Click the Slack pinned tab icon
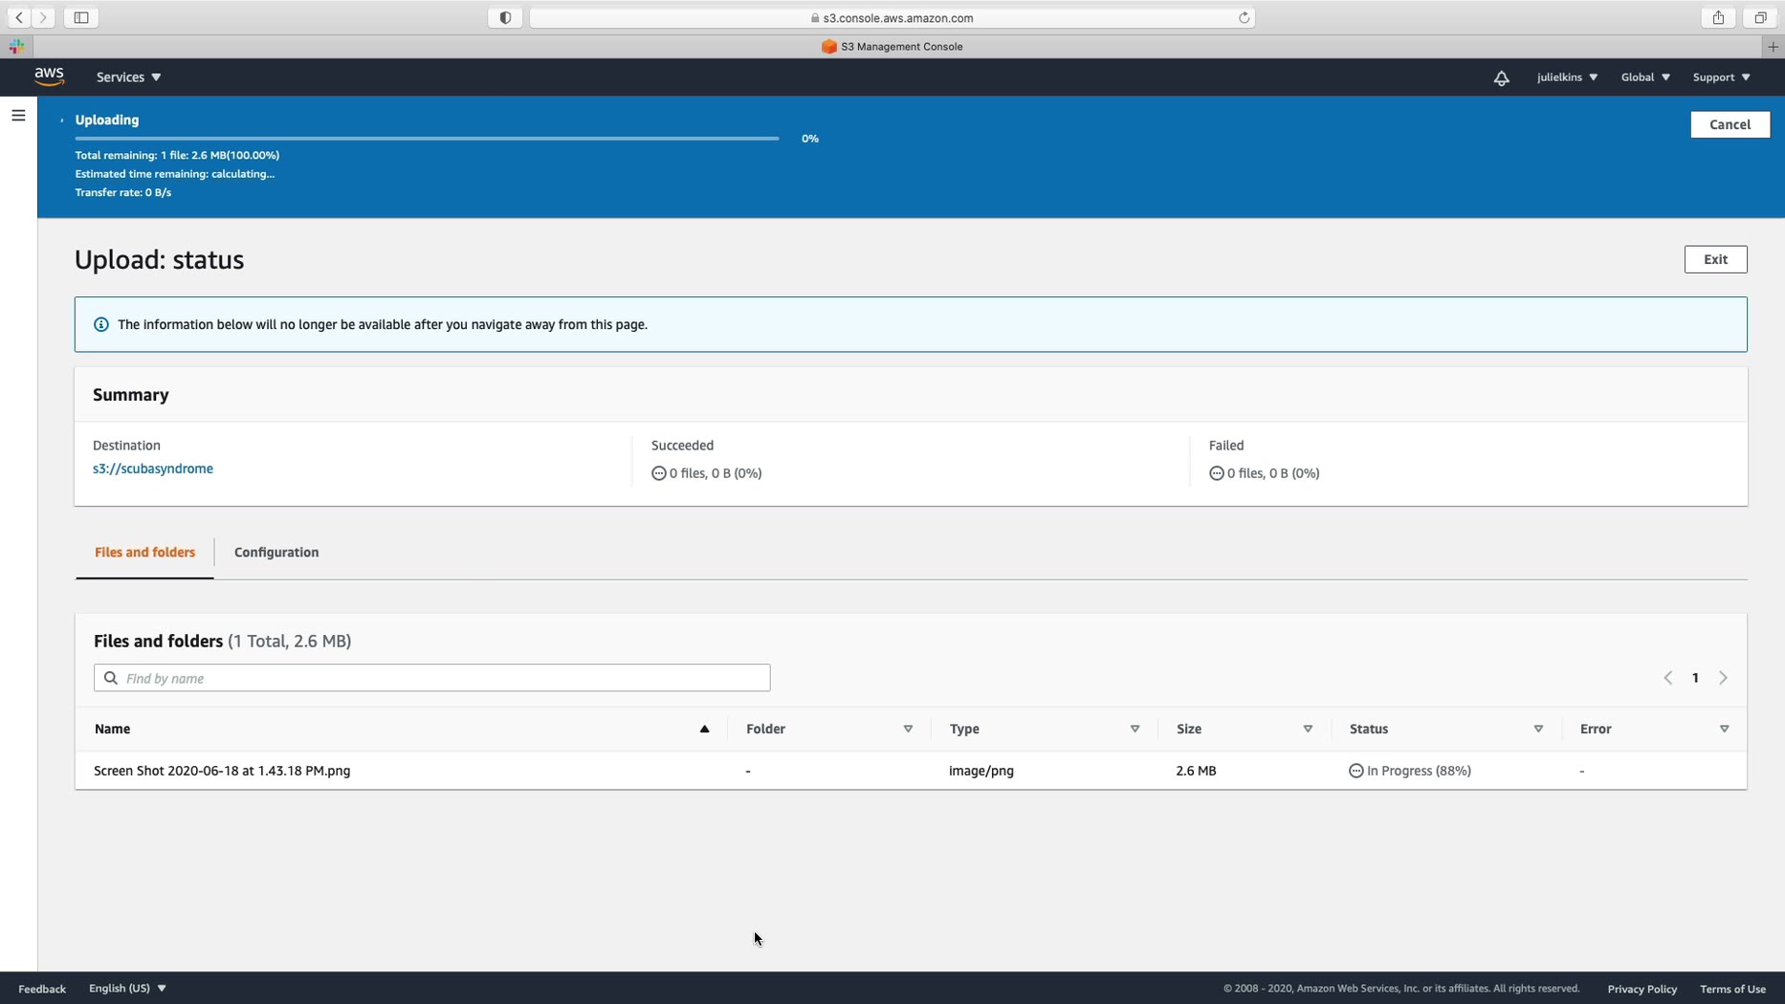The height and width of the screenshot is (1004, 1785). click(17, 46)
